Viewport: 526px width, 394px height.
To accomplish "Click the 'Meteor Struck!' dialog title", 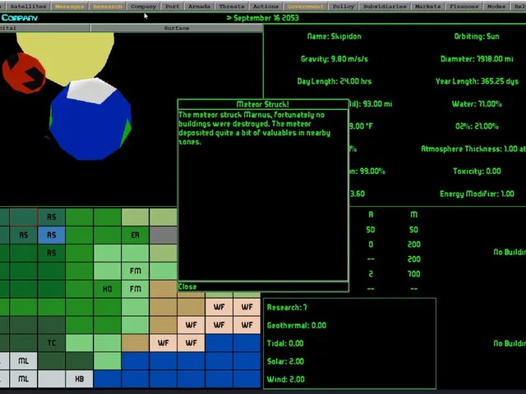I will pos(263,104).
